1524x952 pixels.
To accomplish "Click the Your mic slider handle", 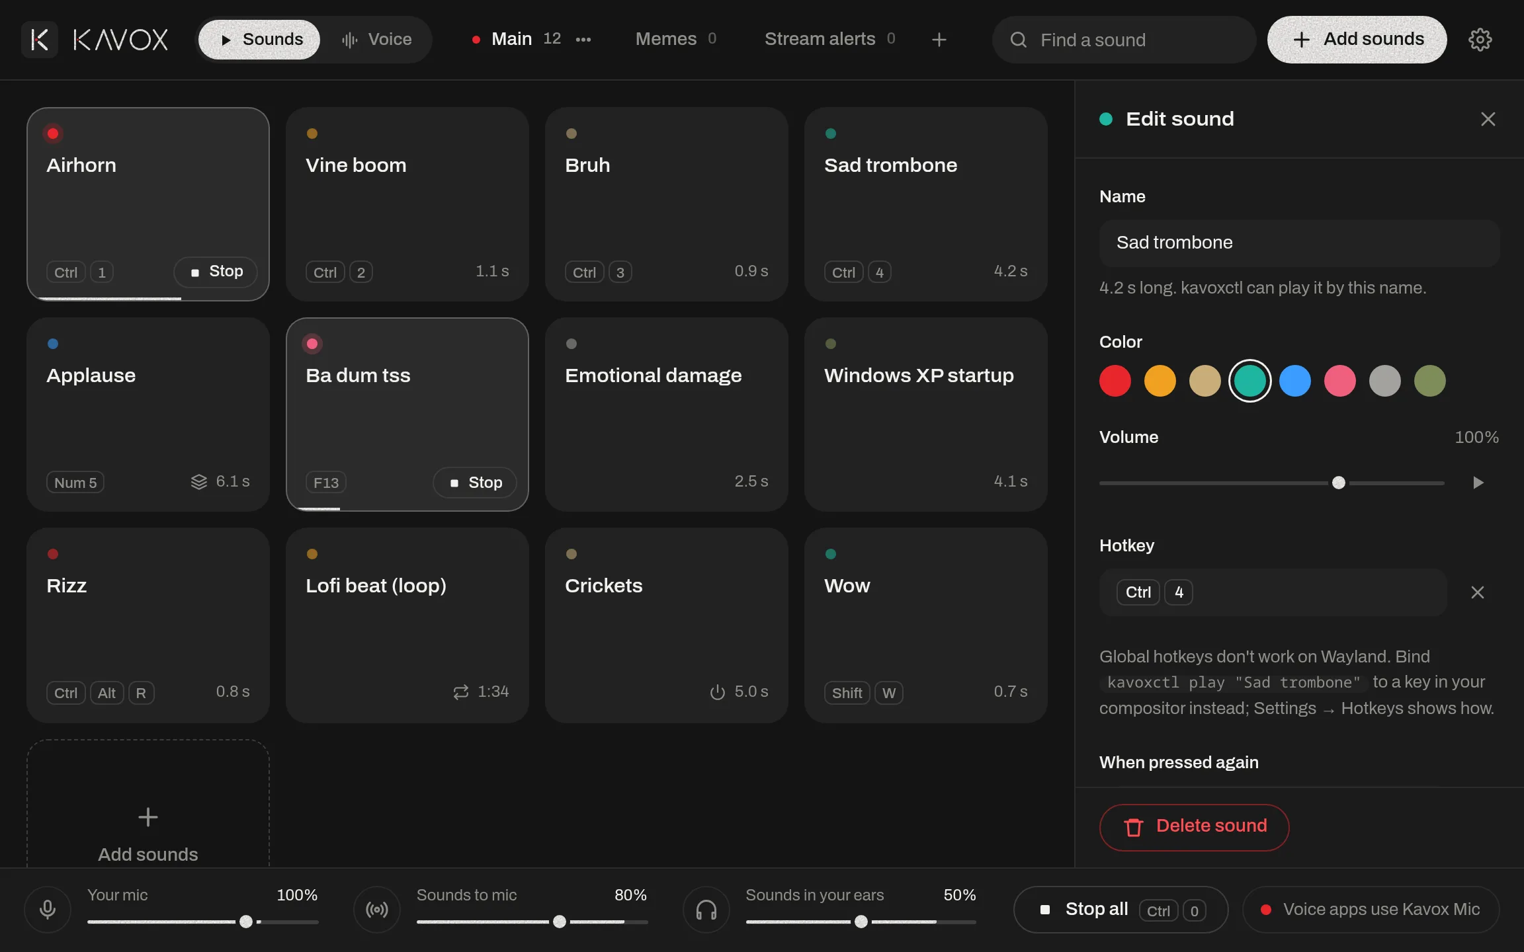I will click(246, 922).
